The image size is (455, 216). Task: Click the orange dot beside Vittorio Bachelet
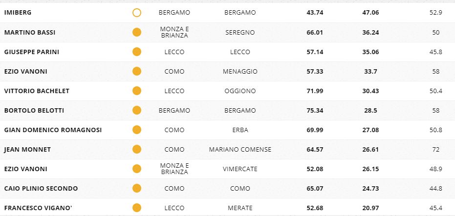137,91
